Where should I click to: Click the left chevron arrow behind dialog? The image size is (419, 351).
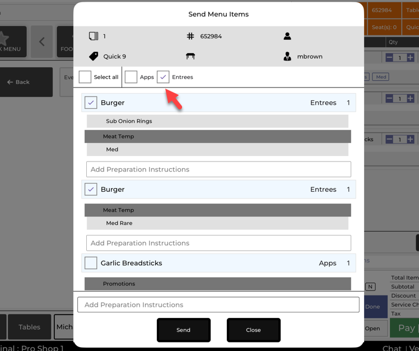click(41, 42)
